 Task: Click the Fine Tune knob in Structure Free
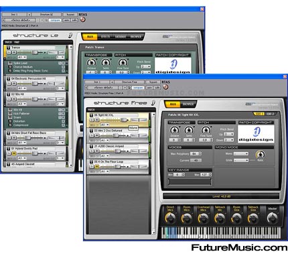point(206,130)
